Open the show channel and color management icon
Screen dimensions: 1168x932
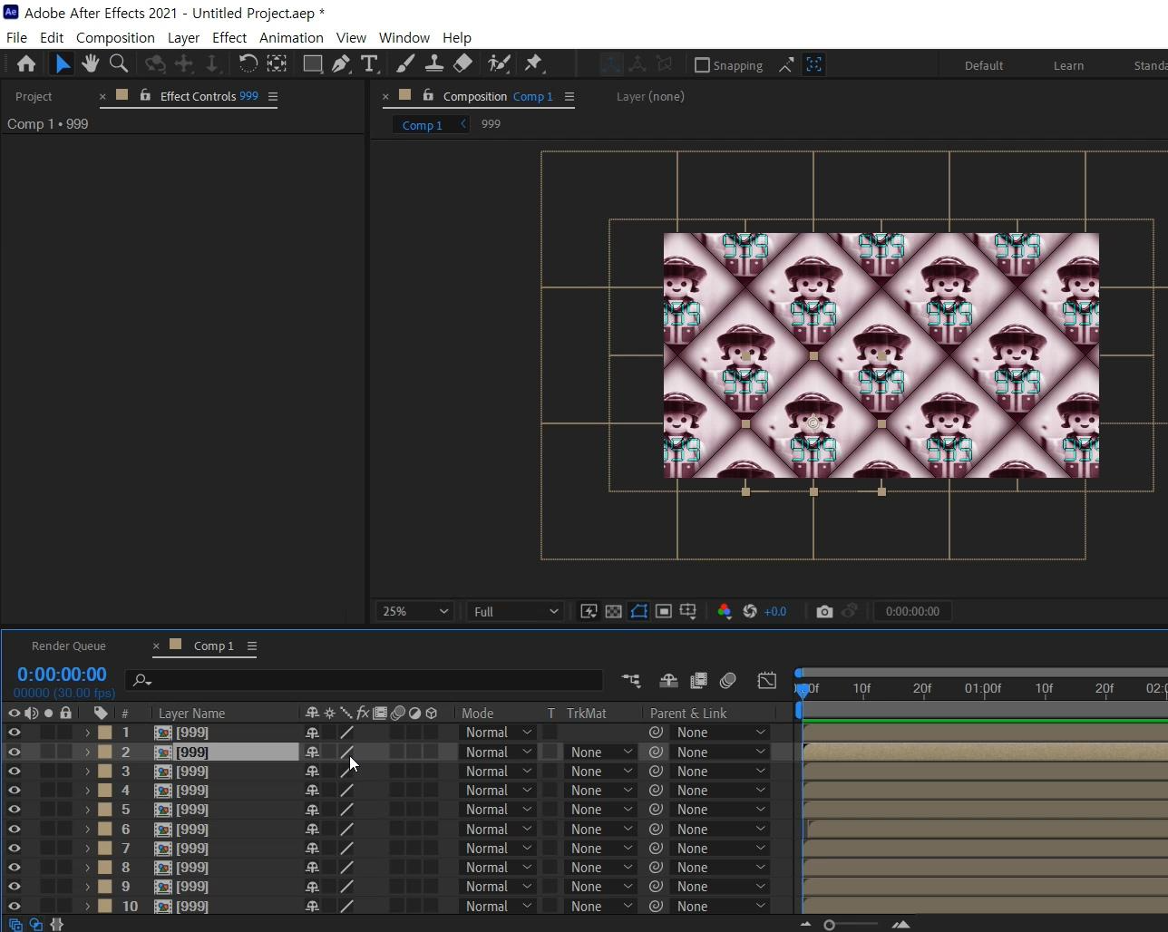click(x=724, y=611)
